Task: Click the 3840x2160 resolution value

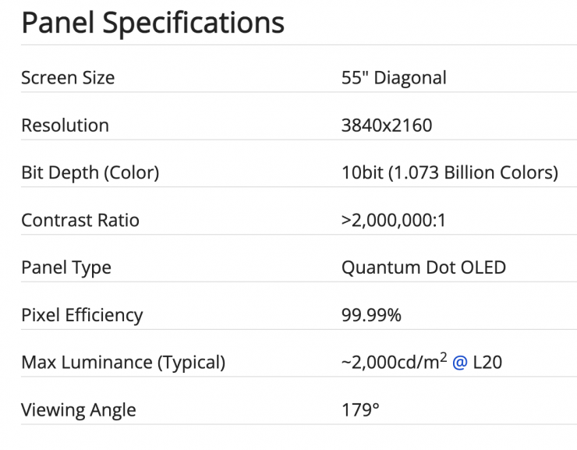Action: point(387,126)
